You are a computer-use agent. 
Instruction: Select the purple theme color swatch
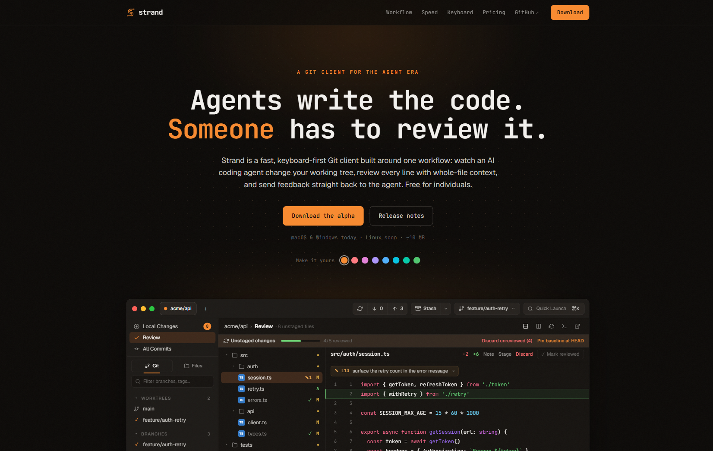pyautogui.click(x=375, y=260)
